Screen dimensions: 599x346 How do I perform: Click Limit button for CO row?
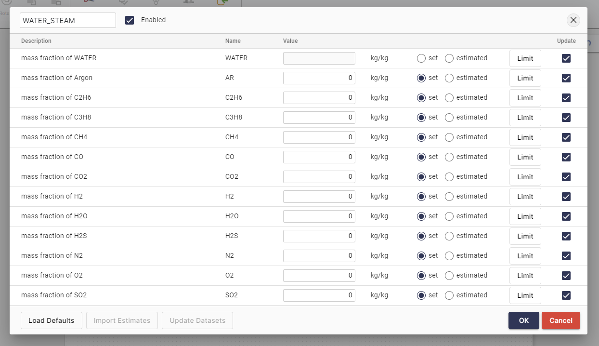coord(525,157)
